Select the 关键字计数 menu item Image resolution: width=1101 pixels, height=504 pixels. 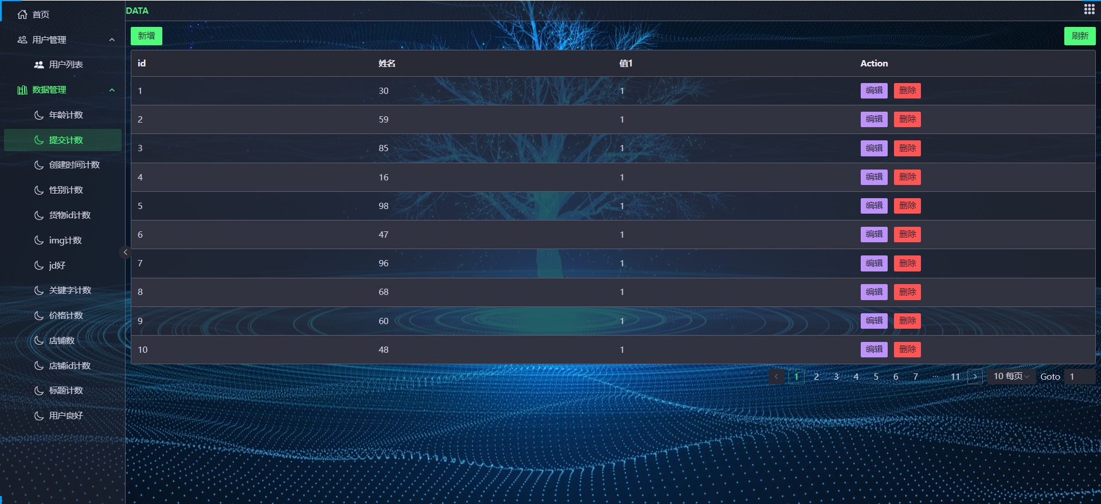point(70,290)
